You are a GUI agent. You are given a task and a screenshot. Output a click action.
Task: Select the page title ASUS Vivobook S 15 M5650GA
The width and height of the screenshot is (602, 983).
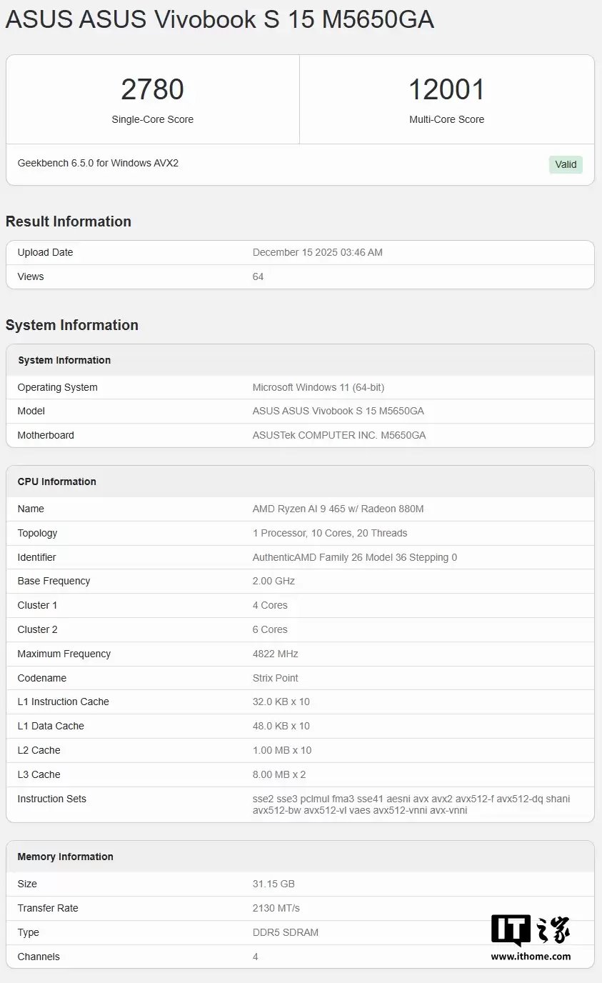219,19
